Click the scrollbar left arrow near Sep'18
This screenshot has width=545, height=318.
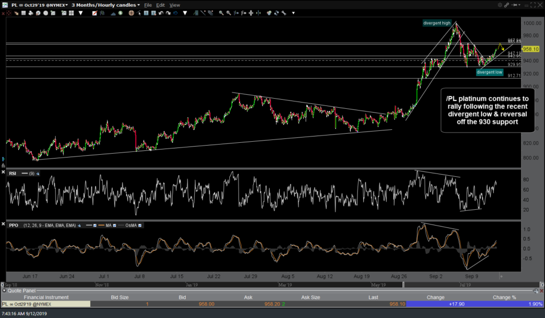2,285
